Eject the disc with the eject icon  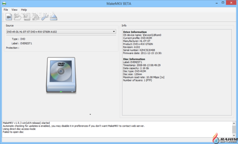coord(54,17)
